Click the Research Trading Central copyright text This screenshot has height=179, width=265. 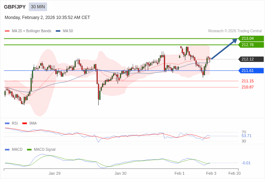(x=235, y=31)
